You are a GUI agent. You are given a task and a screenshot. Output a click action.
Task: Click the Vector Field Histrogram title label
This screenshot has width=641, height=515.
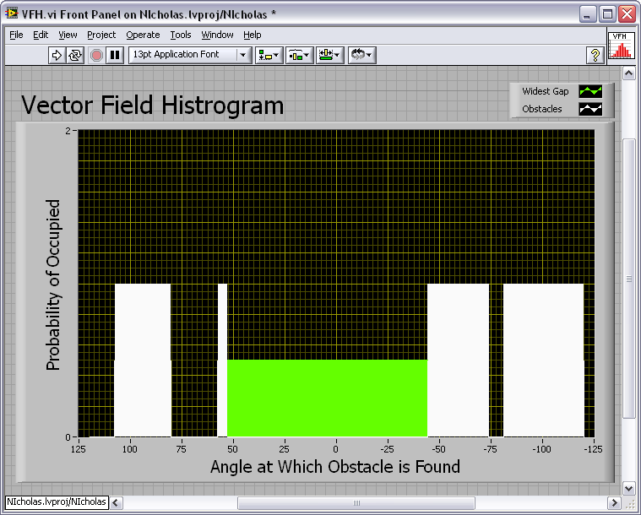(x=152, y=106)
